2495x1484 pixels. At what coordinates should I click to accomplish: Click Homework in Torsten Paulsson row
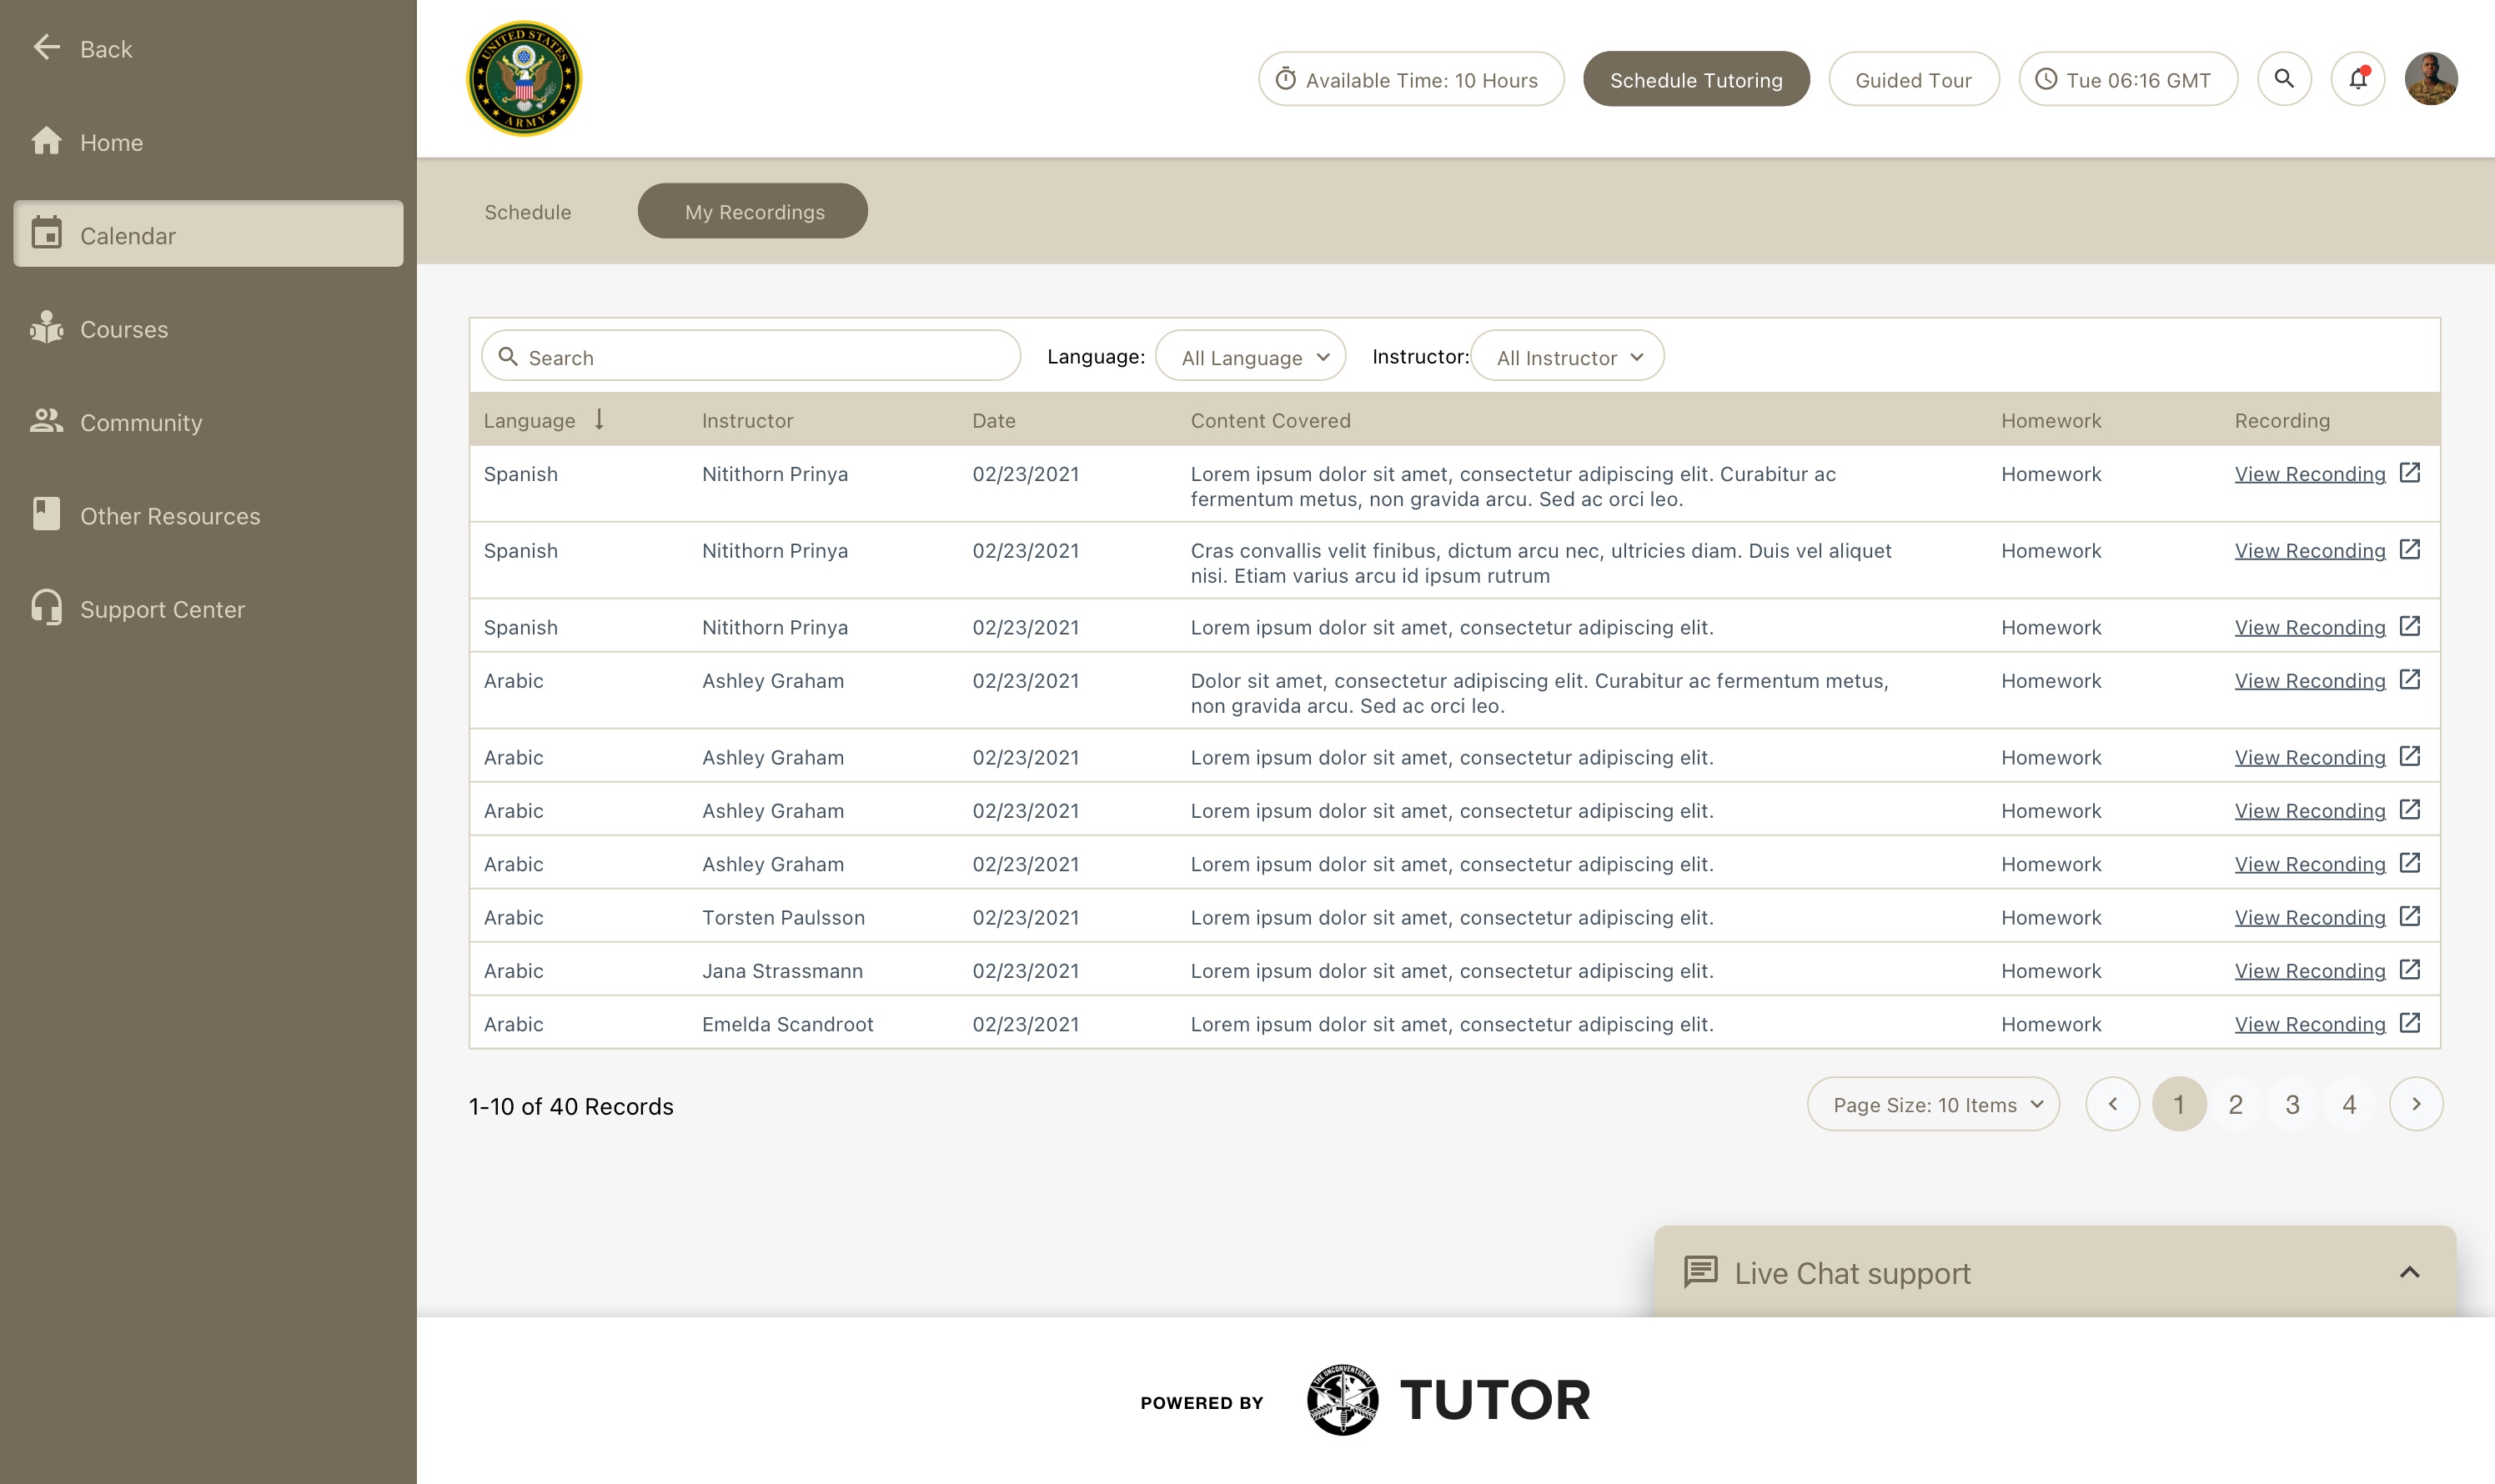tap(2051, 917)
